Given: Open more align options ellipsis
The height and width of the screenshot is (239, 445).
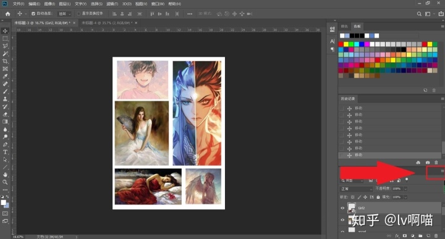Looking at the screenshot, I should [190, 14].
